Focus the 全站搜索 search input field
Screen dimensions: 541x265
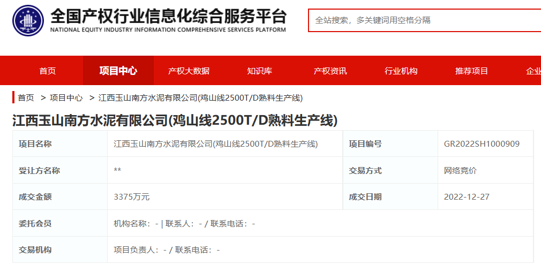[x=424, y=20]
